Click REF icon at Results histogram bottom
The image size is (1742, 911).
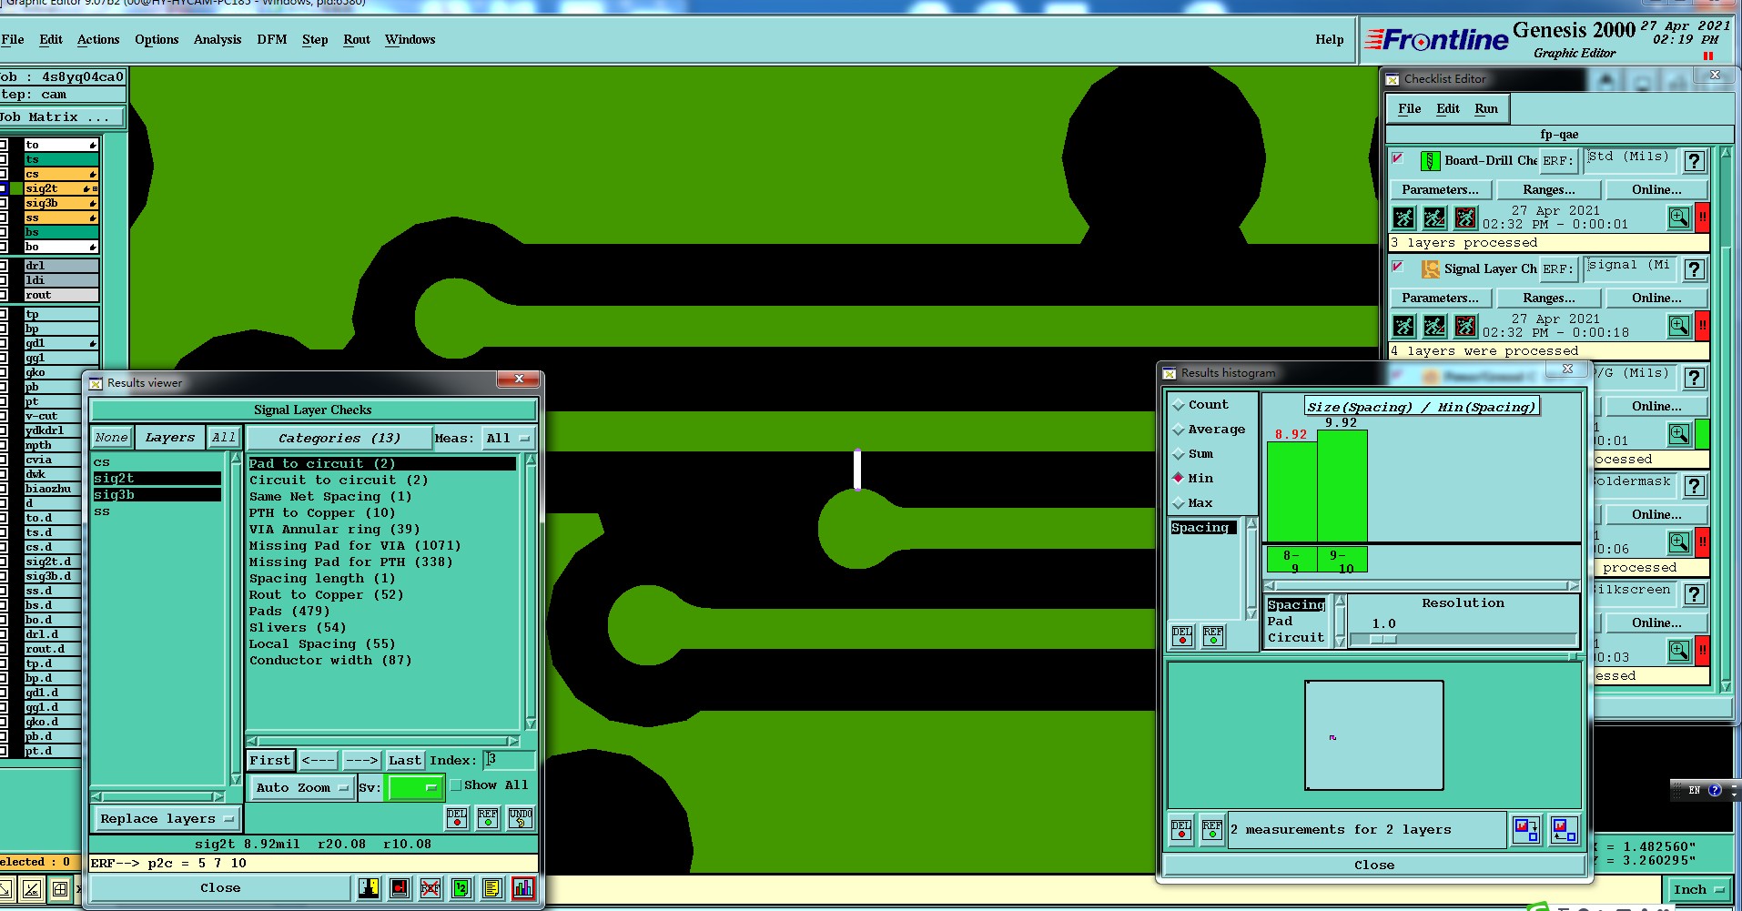(1212, 828)
